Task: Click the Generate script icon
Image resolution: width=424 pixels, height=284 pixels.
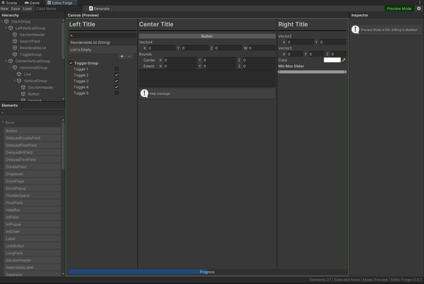Action: point(91,9)
